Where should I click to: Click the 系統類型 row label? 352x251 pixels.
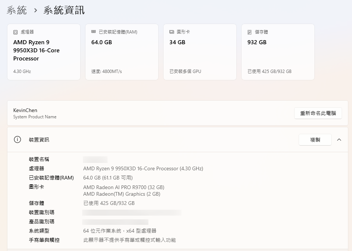click(39, 231)
